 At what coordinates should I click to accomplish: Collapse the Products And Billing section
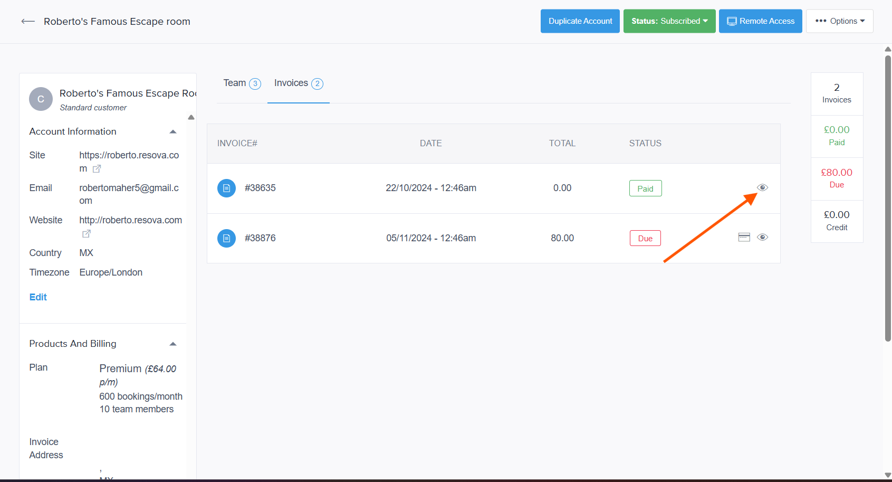coord(172,344)
